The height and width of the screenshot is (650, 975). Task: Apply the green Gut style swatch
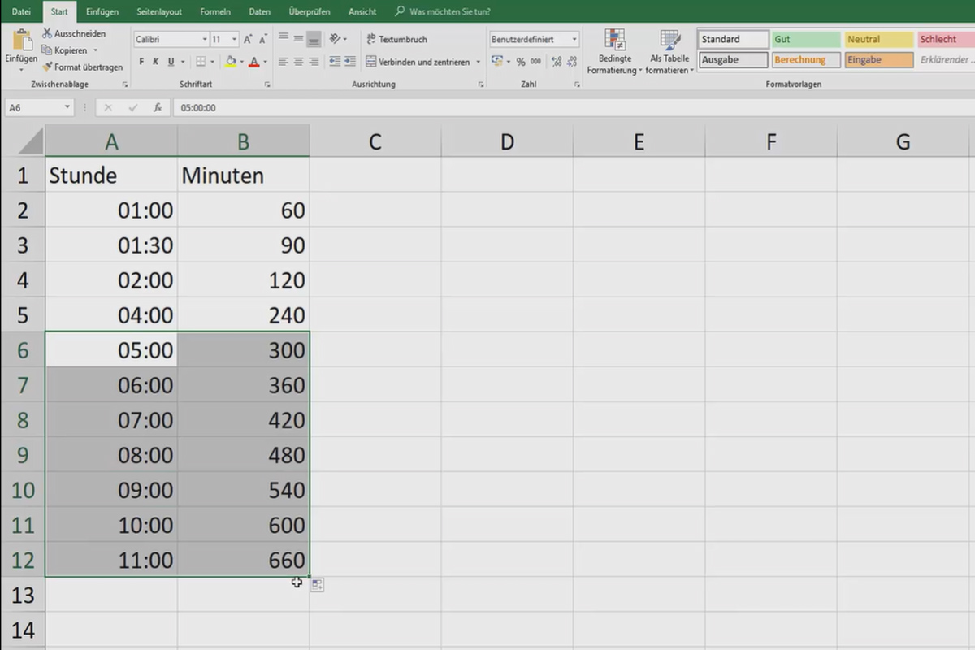806,39
